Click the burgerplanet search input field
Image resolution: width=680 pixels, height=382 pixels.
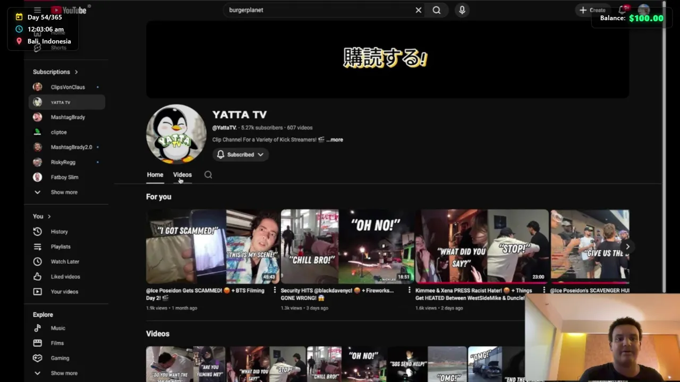(x=319, y=10)
